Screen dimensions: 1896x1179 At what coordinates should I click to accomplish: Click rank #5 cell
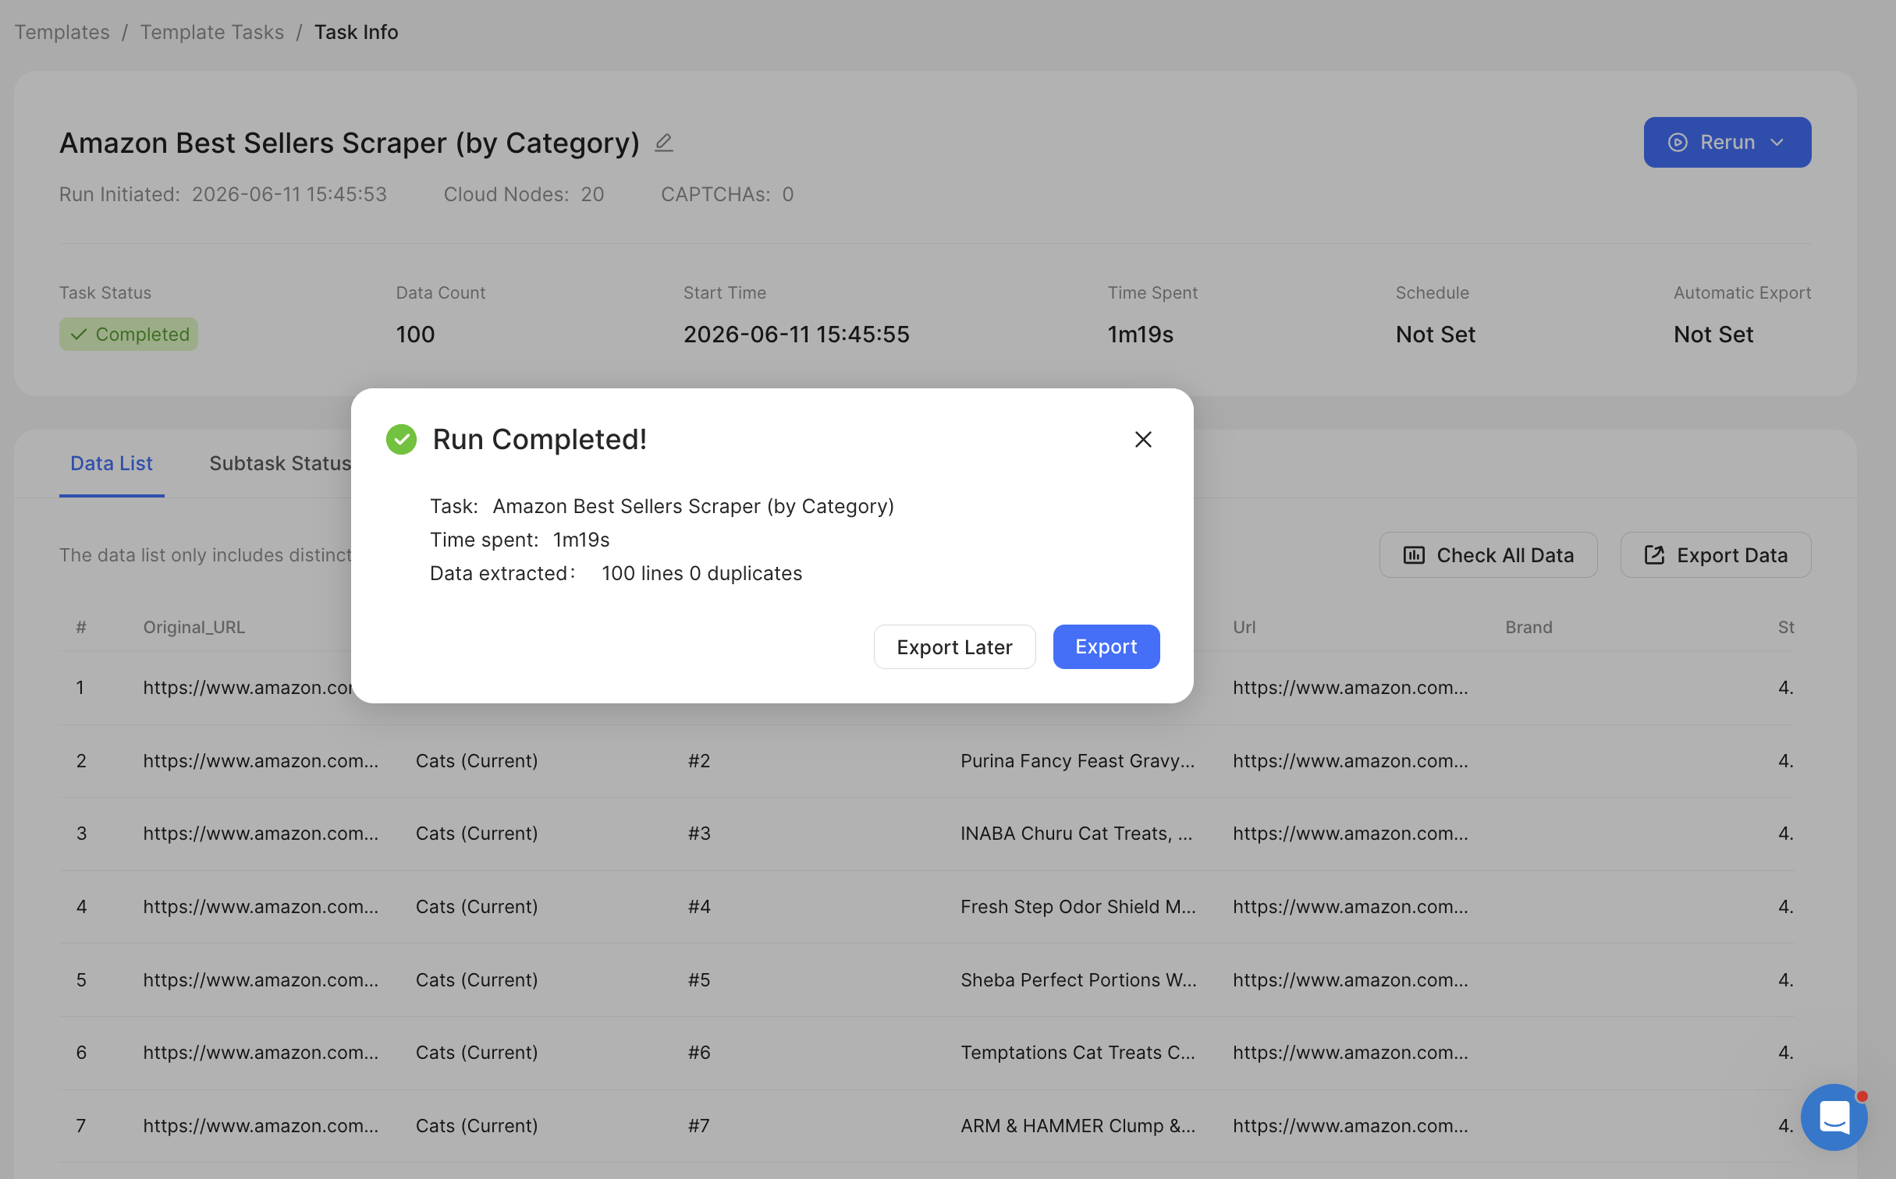[x=699, y=979]
